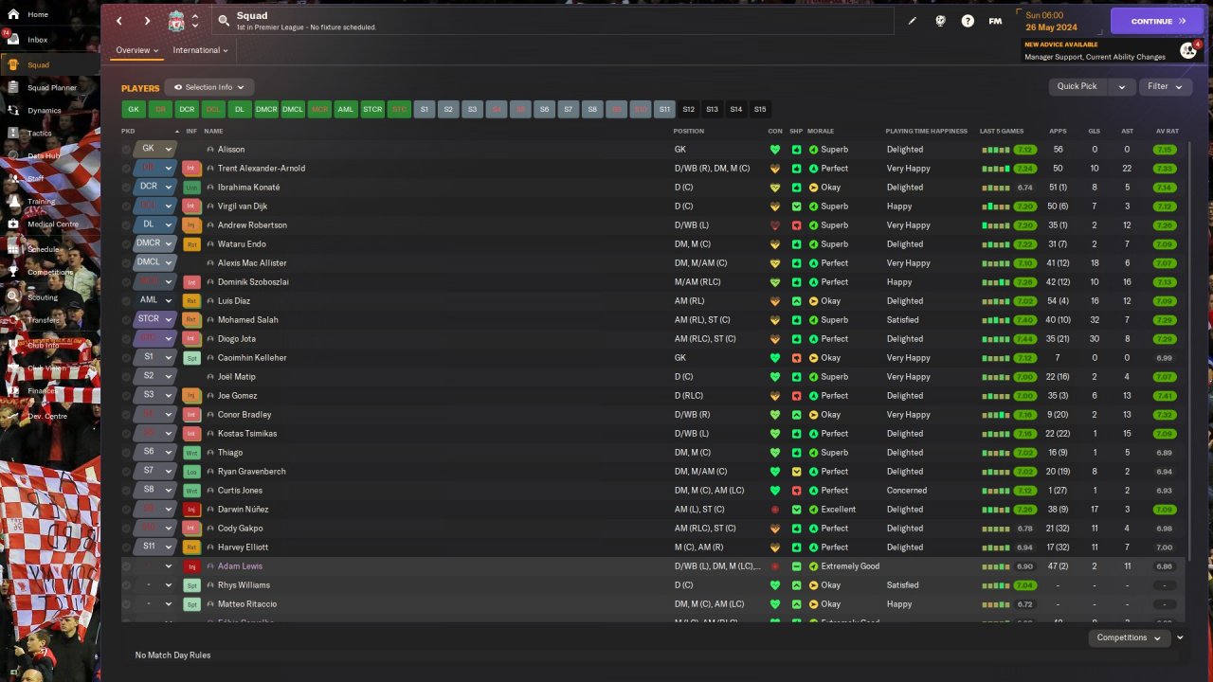Sort by the MORALE column header
Image resolution: width=1213 pixels, height=682 pixels.
821,131
